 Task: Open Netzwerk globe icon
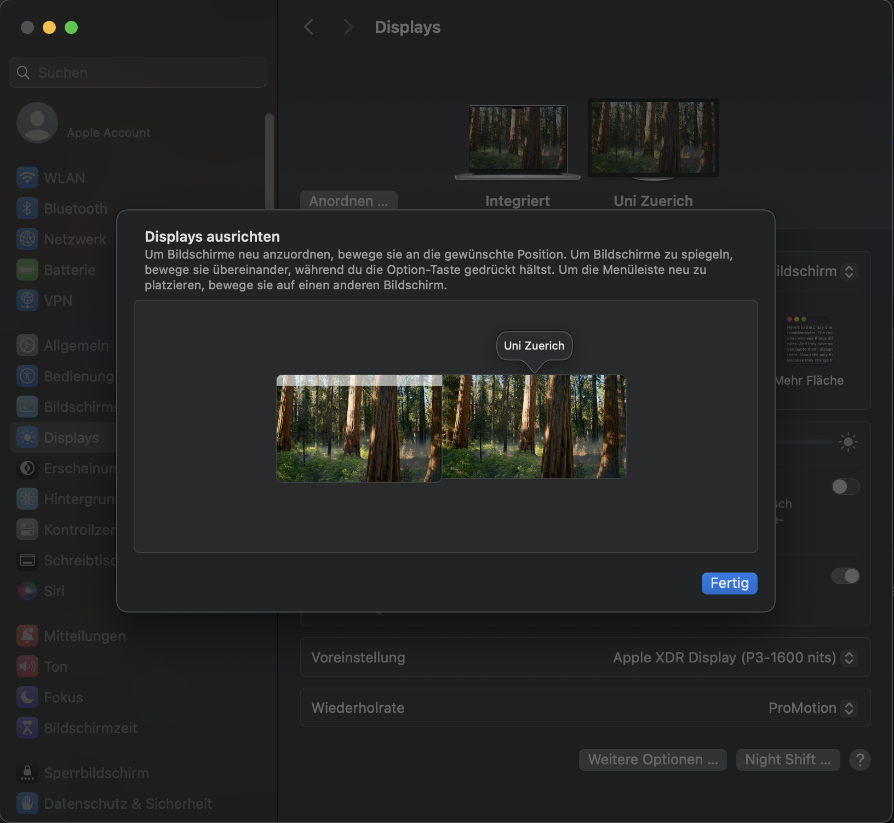(27, 239)
